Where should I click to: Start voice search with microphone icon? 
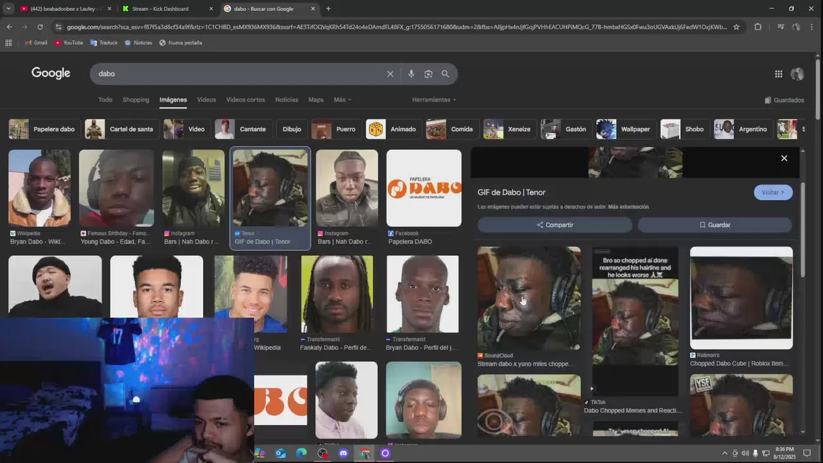(x=411, y=74)
